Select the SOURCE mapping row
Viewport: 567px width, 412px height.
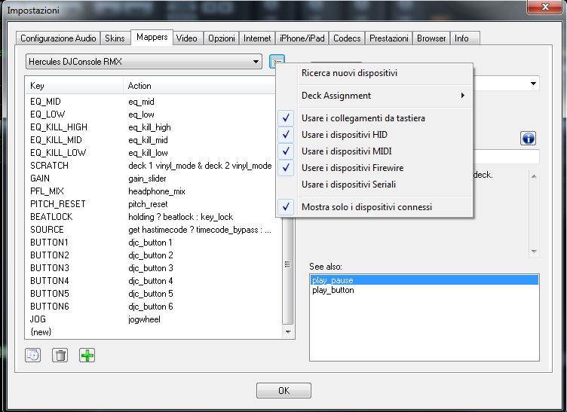coord(153,230)
